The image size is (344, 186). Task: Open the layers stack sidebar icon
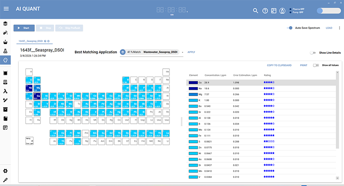click(x=6, y=23)
